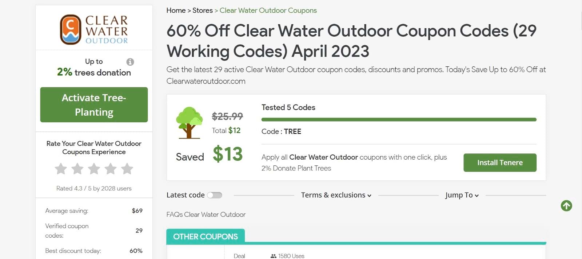Click the green tree illustration icon
This screenshot has width=582, height=259.
189,123
